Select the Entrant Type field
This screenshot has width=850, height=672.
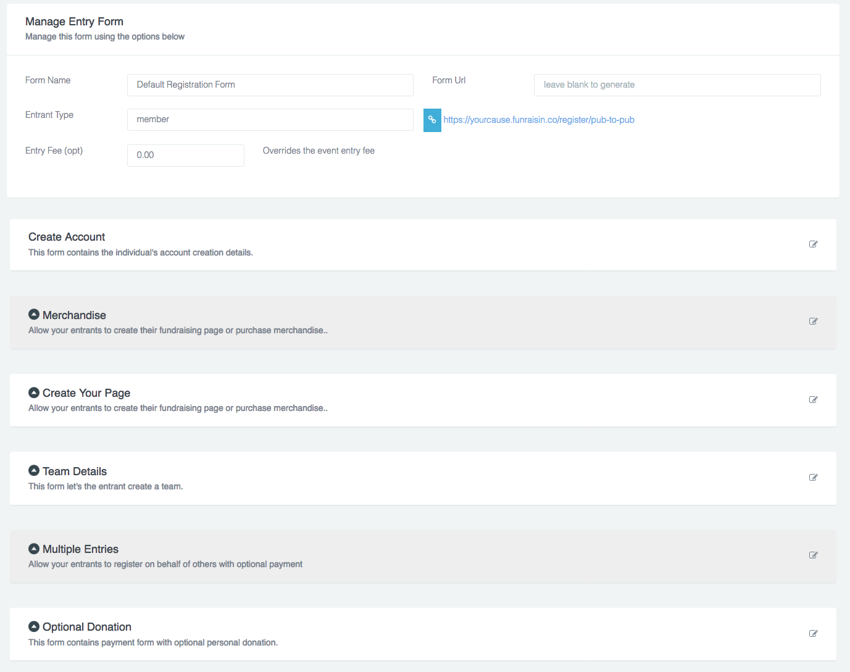[x=270, y=120]
